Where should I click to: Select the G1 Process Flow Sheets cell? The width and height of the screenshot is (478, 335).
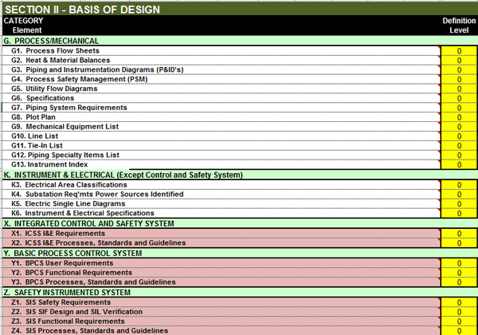[63, 50]
